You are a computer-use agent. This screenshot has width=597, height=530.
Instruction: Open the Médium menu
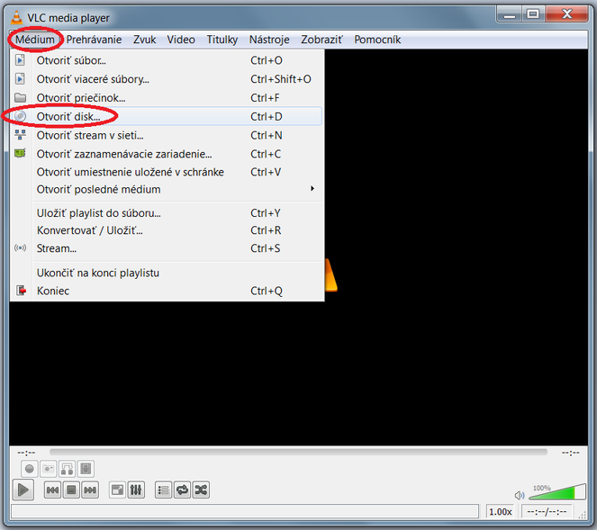pos(34,40)
